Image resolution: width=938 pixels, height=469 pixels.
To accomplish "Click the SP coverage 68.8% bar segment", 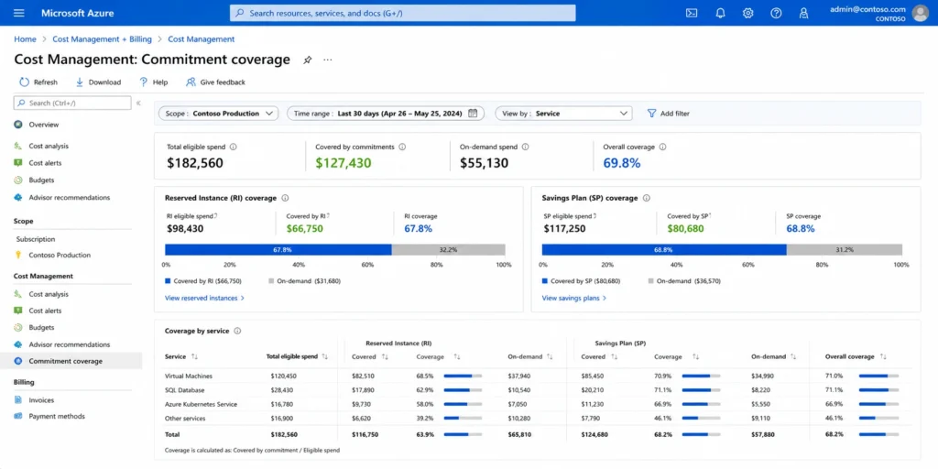I will pos(664,249).
